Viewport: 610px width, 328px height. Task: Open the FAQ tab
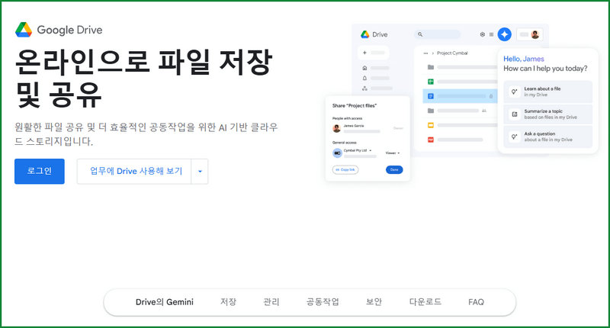(x=476, y=302)
